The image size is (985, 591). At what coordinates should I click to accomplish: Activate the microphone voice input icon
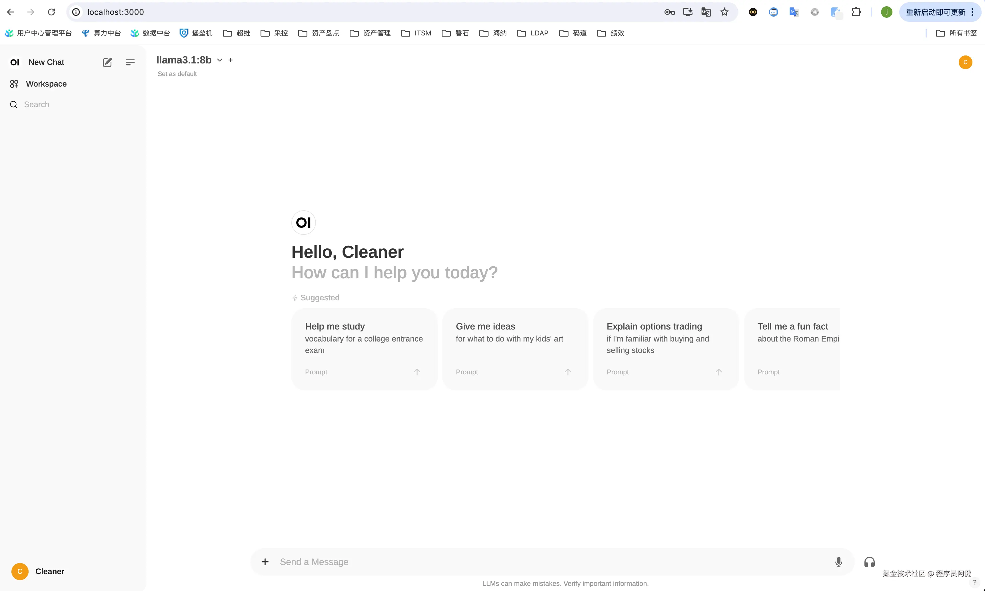pyautogui.click(x=838, y=562)
